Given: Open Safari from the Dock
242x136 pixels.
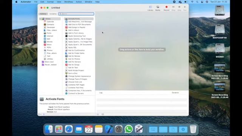Looking at the screenshot, I should click(69, 129).
